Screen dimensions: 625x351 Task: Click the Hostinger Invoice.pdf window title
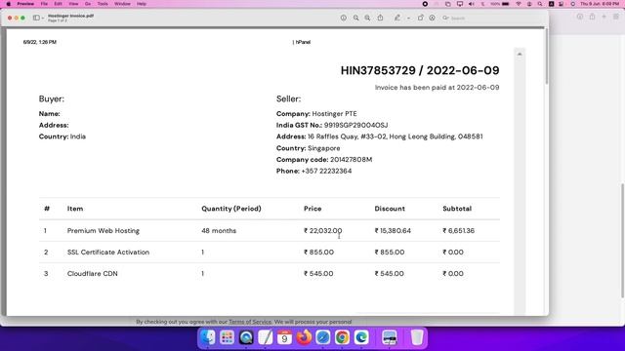tap(70, 16)
